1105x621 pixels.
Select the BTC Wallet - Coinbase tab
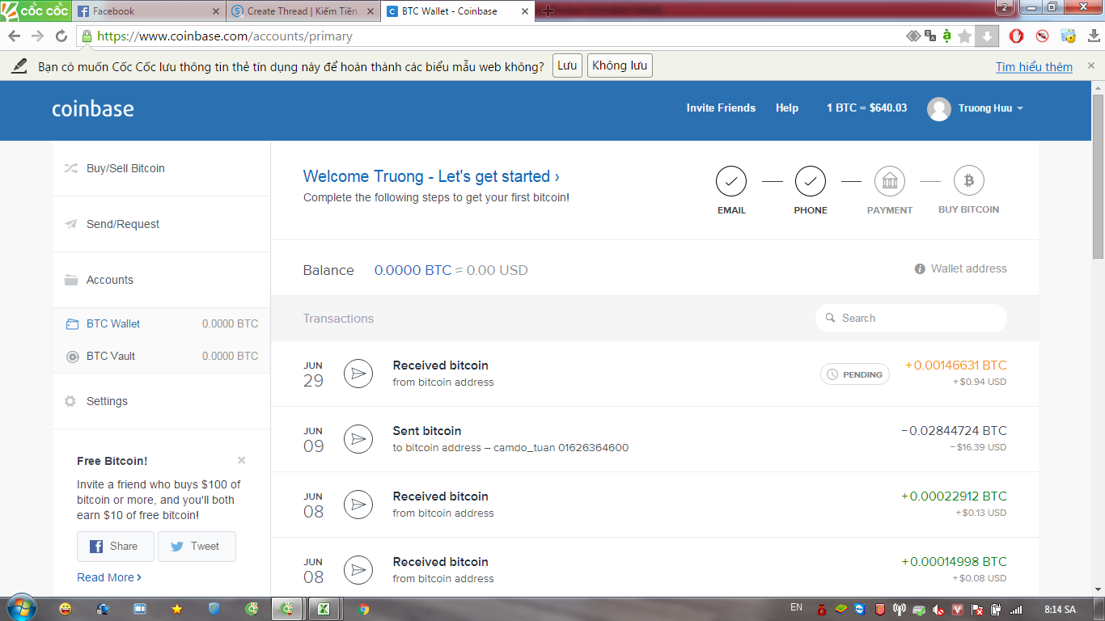[x=457, y=11]
